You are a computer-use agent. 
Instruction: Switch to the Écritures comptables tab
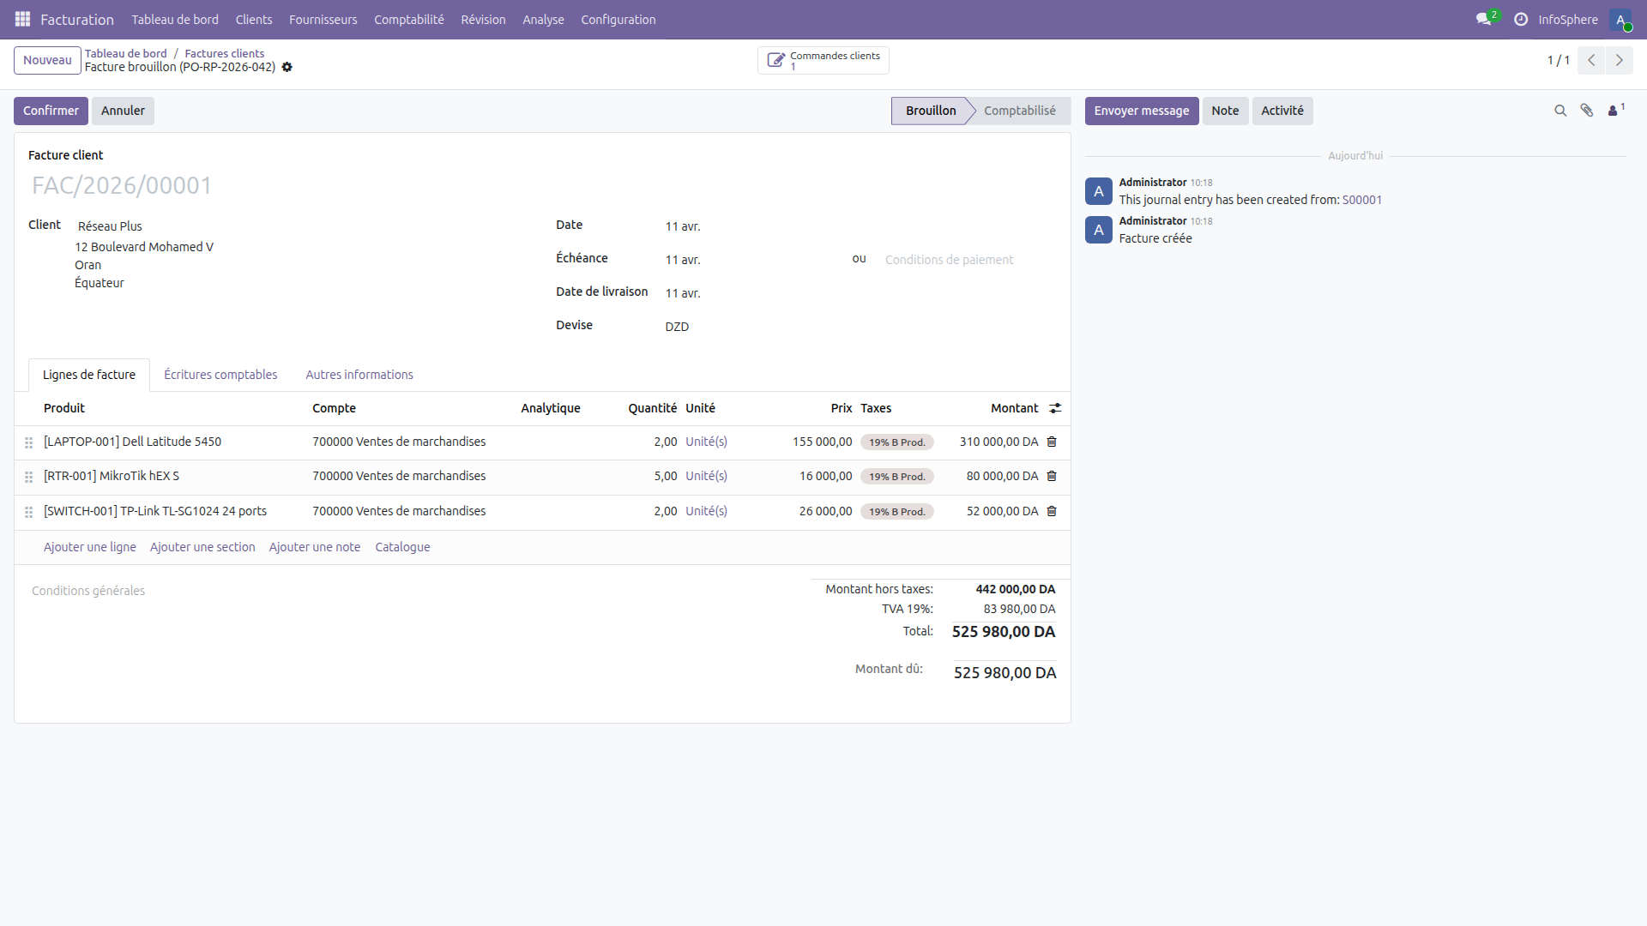(220, 375)
